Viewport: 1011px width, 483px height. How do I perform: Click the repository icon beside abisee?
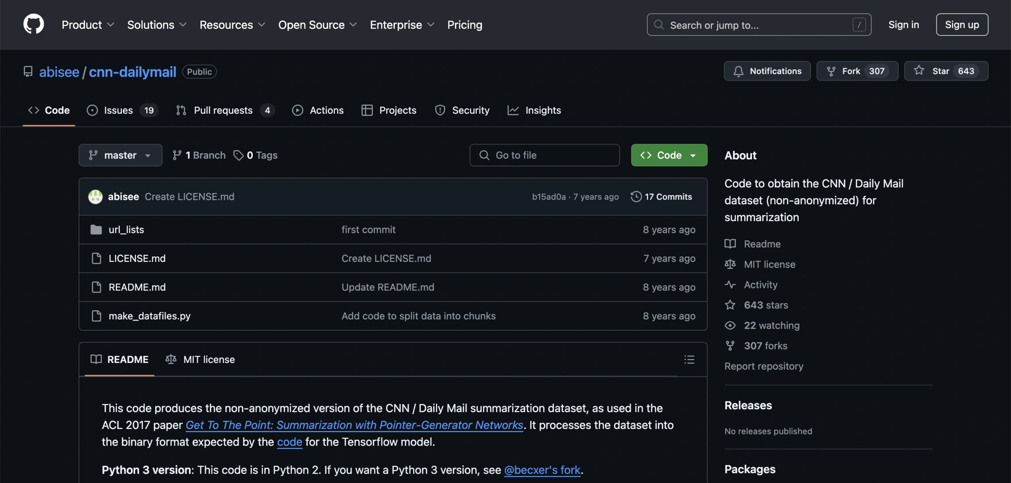click(28, 71)
